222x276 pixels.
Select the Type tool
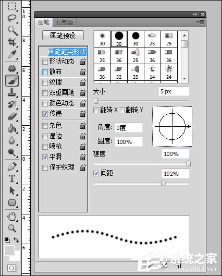pyautogui.click(x=12, y=178)
